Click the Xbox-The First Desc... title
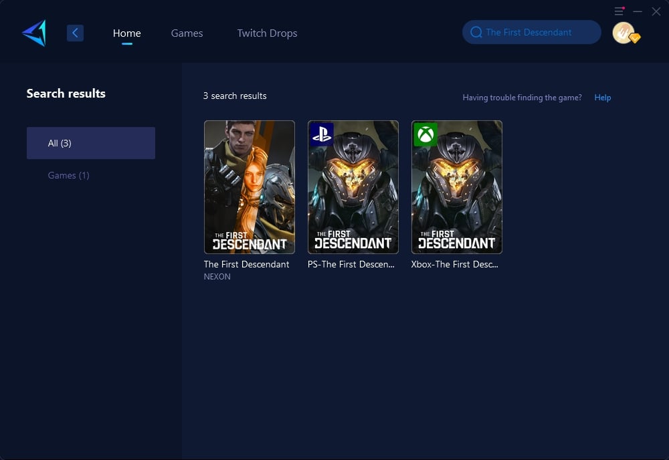 (x=455, y=264)
